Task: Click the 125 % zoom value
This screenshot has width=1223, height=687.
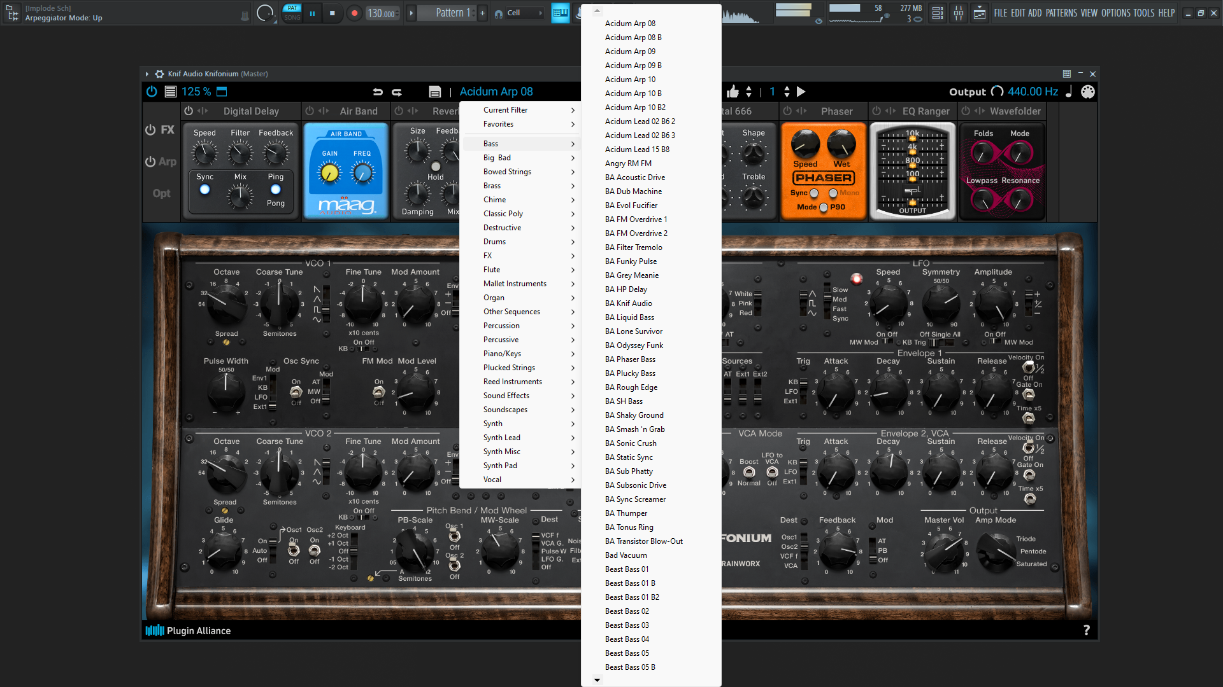Action: point(196,92)
